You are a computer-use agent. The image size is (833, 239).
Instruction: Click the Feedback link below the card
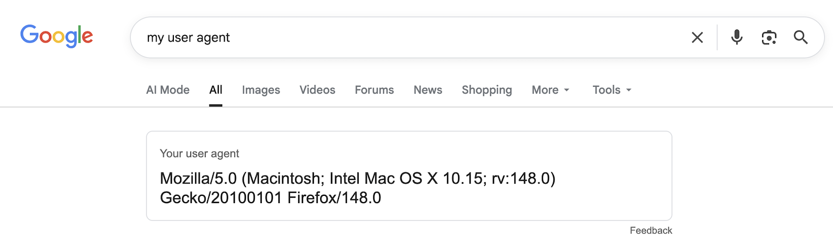(651, 230)
